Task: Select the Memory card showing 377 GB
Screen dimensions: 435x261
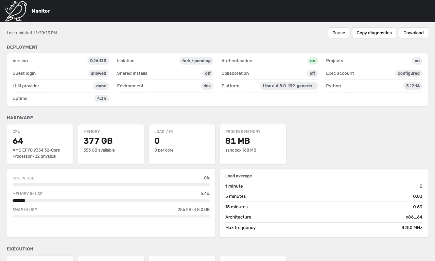Action: click(x=111, y=144)
